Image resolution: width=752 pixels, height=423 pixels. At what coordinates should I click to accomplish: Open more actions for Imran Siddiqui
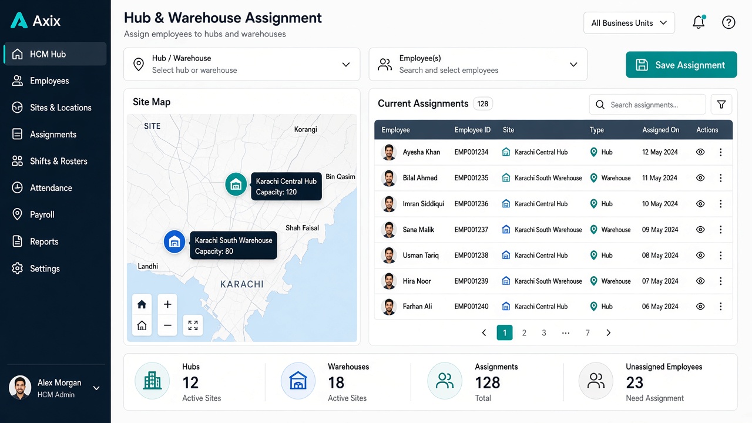(721, 204)
